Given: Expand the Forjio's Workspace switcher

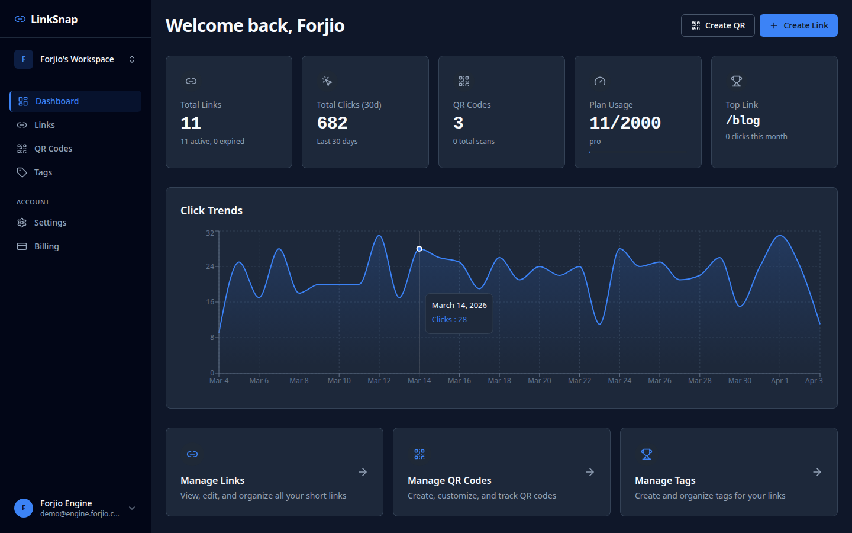Looking at the screenshot, I should (132, 59).
